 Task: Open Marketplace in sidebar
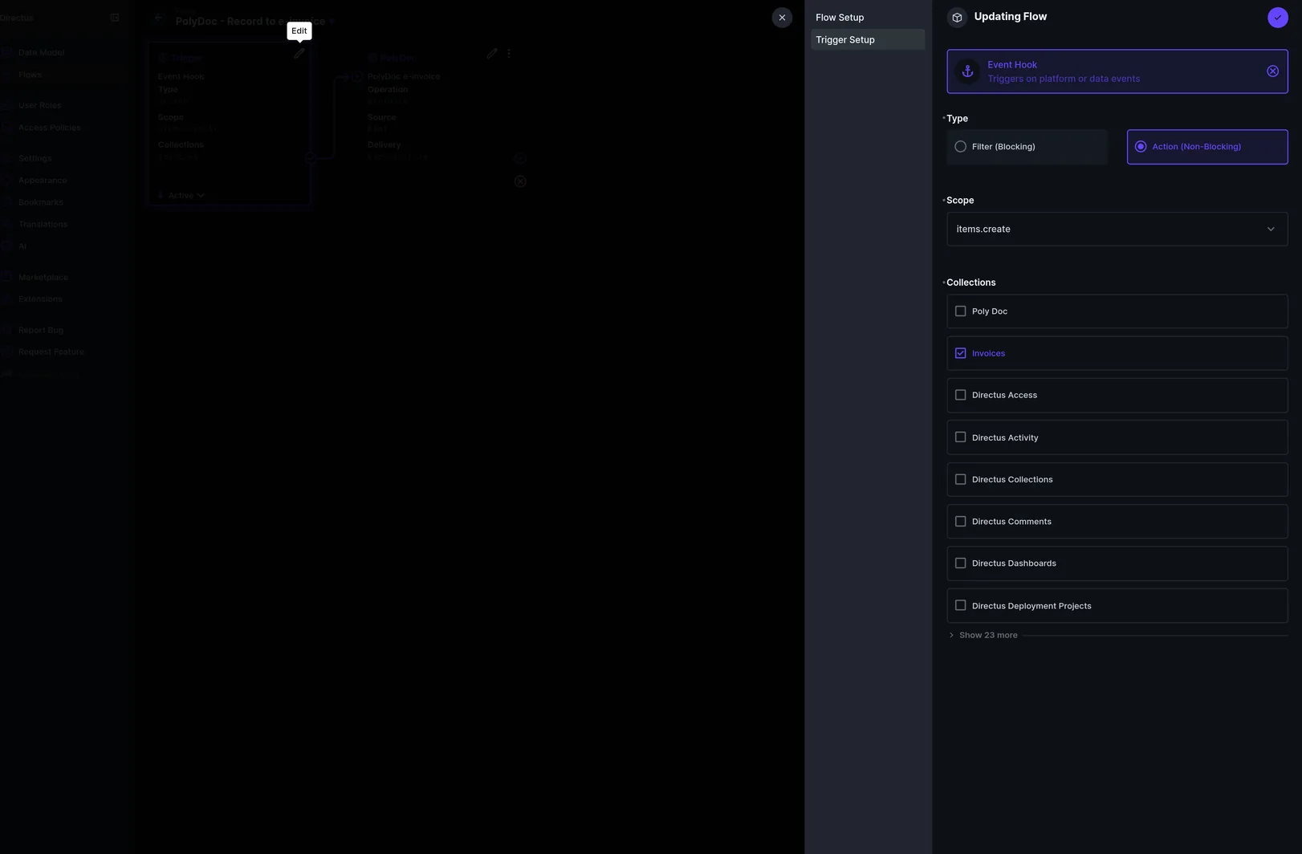(x=43, y=277)
